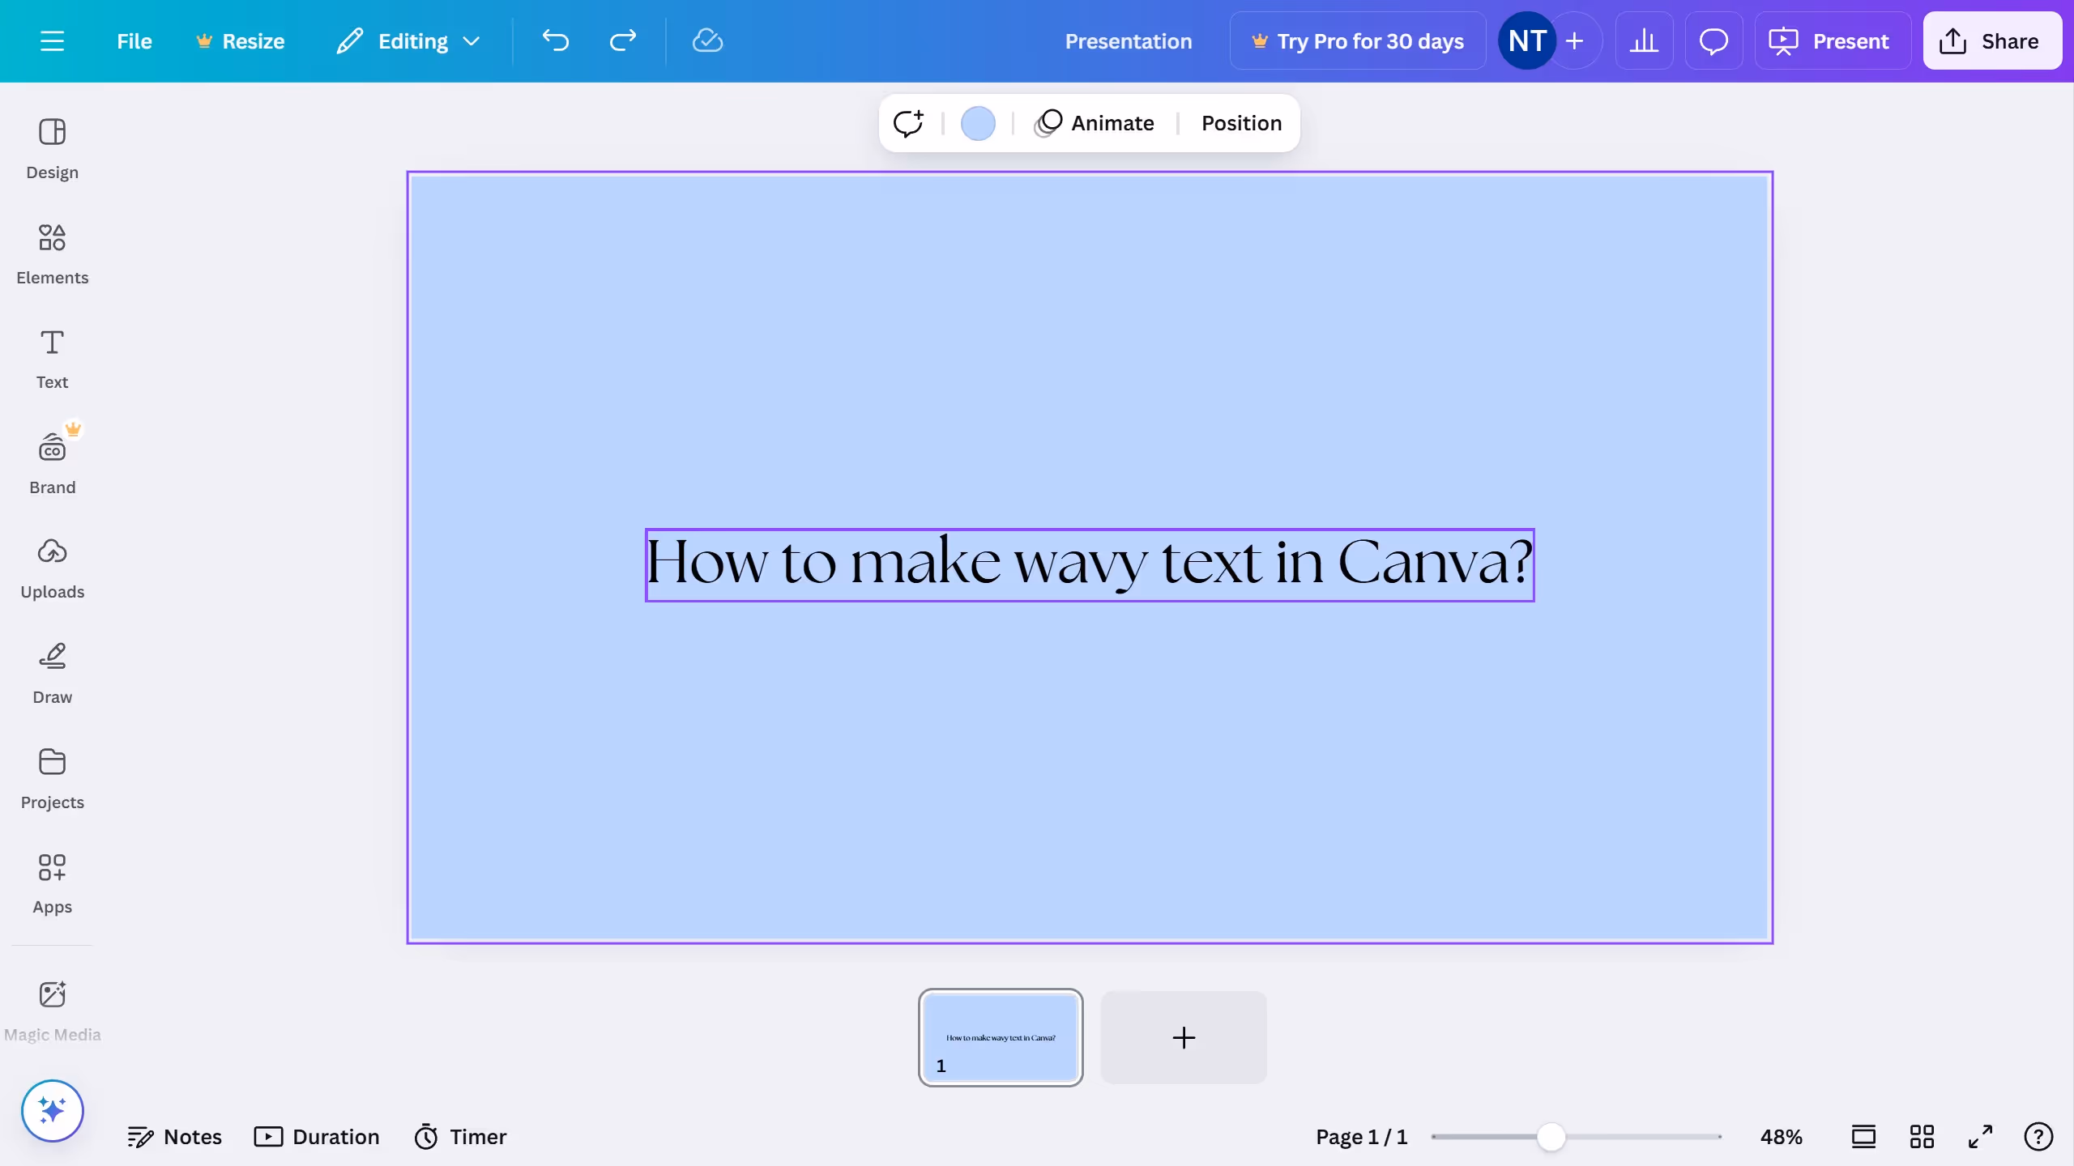2074x1166 pixels.
Task: Open the grid view at the bottom right
Action: click(1922, 1137)
